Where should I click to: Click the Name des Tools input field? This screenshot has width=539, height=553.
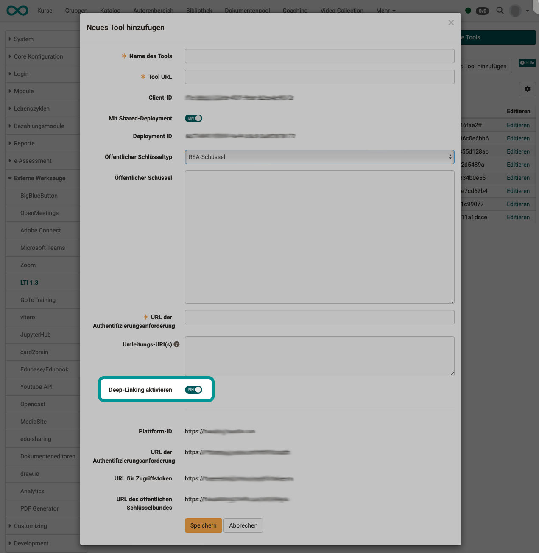pos(319,56)
